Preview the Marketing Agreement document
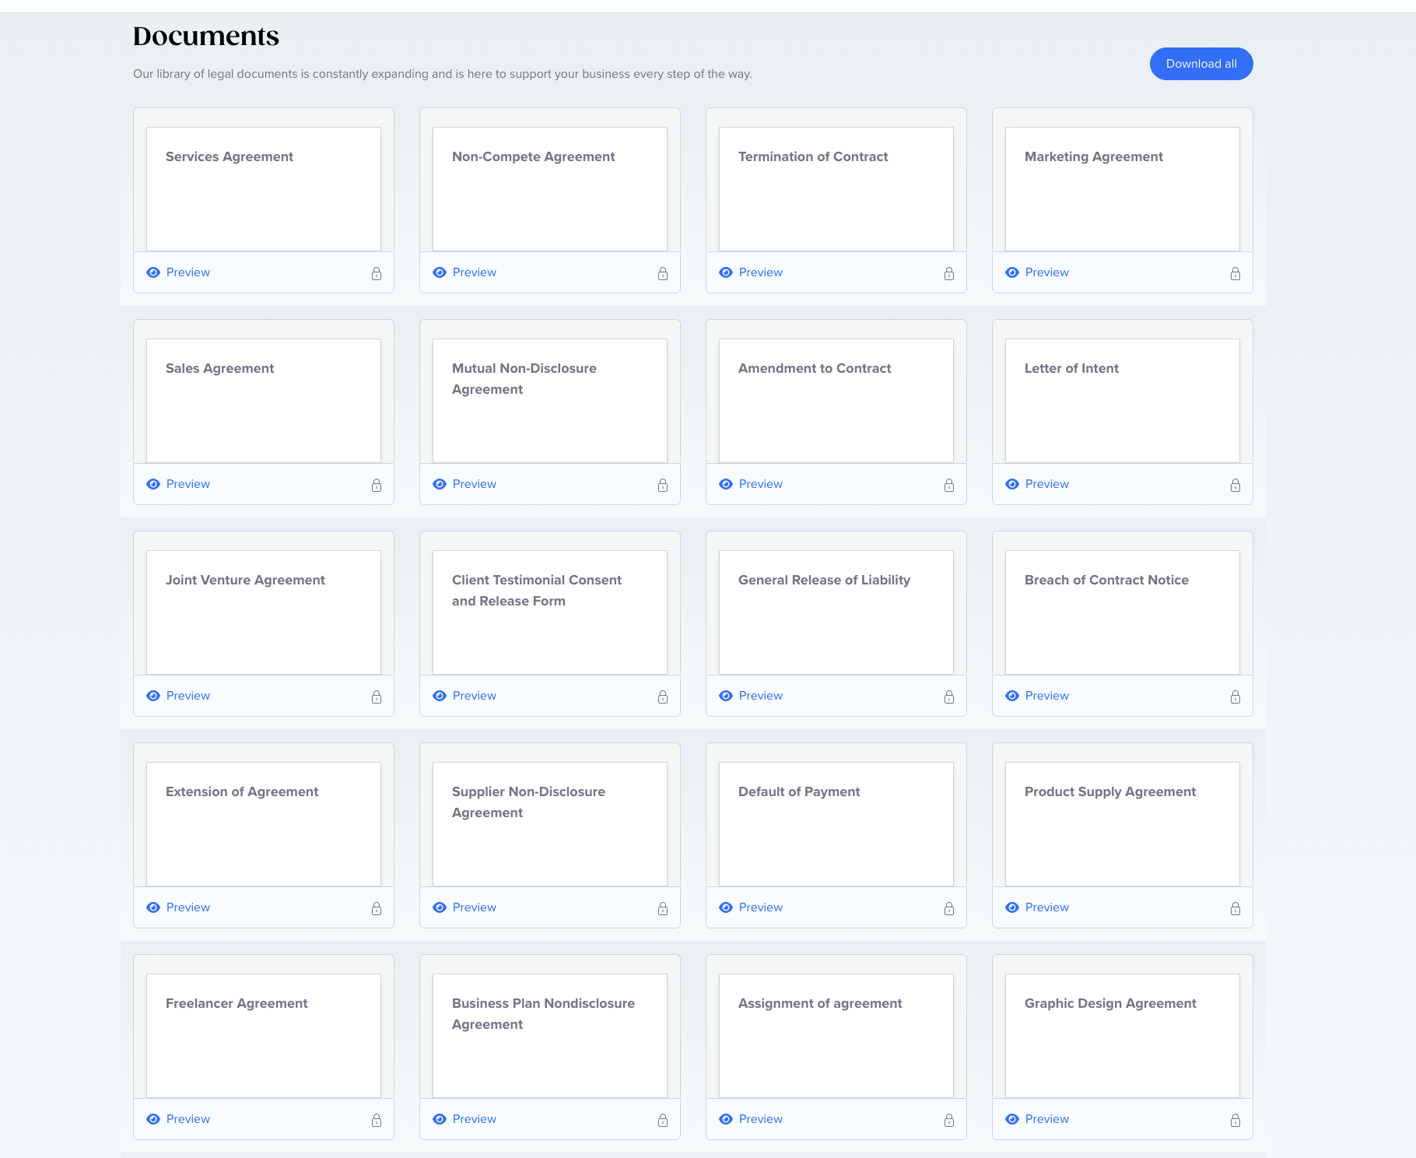1416x1158 pixels. [1037, 272]
